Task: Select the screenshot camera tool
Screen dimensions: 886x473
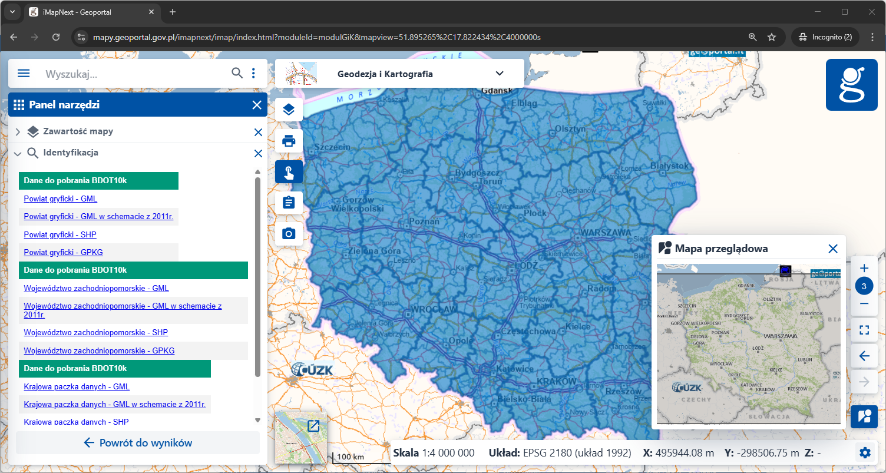Action: click(288, 233)
